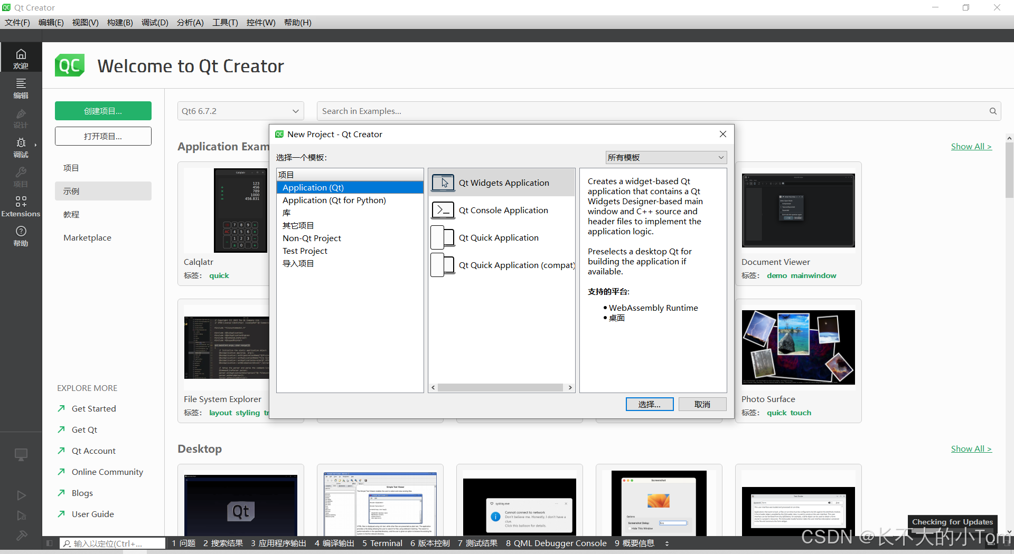Switch to Edit (编辑) mode in sidebar

pyautogui.click(x=21, y=88)
